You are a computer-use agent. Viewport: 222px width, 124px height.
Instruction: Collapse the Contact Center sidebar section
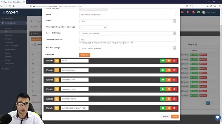click(14, 23)
